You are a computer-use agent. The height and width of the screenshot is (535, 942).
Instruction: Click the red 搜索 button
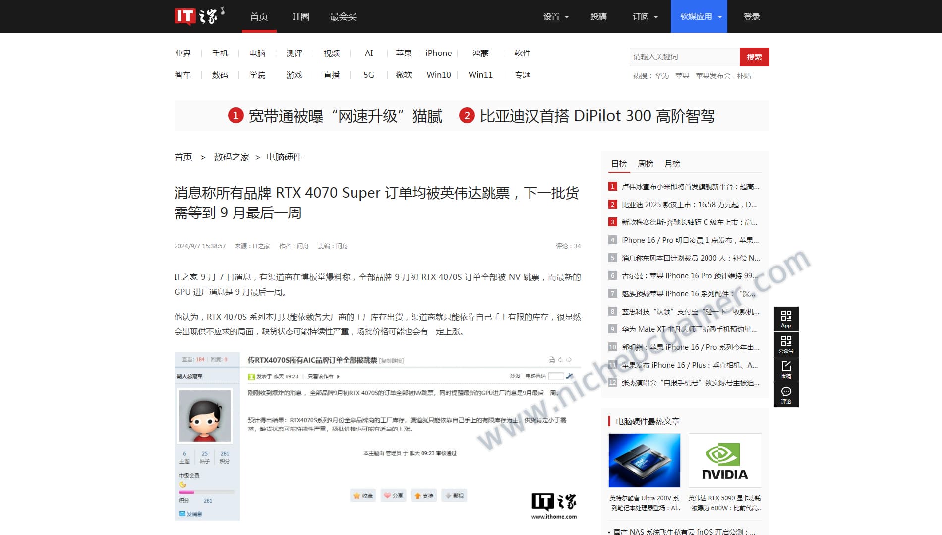(754, 57)
